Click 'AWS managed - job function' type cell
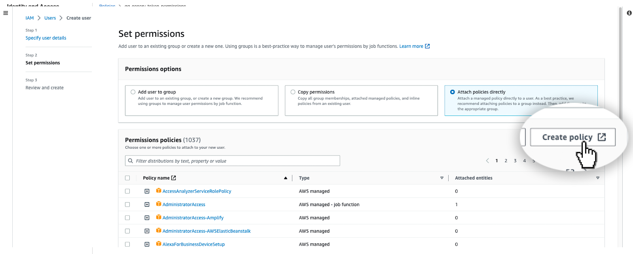Viewport: 633px width, 254px height. click(x=329, y=205)
